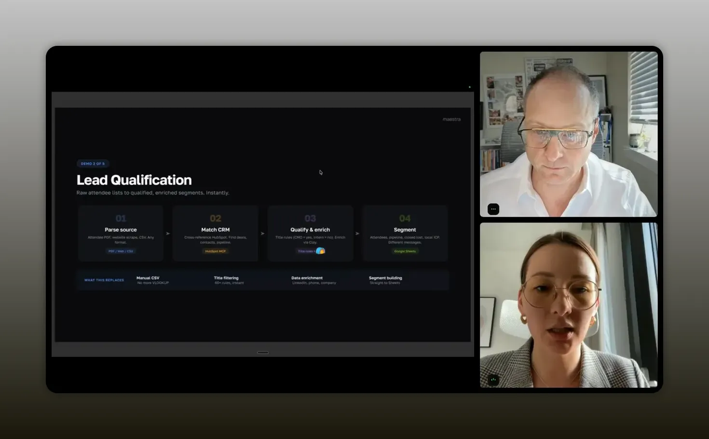Viewport: 709px width, 439px height.
Task: Click the arrow between Qualify & enrich and Segment
Action: 357,233
